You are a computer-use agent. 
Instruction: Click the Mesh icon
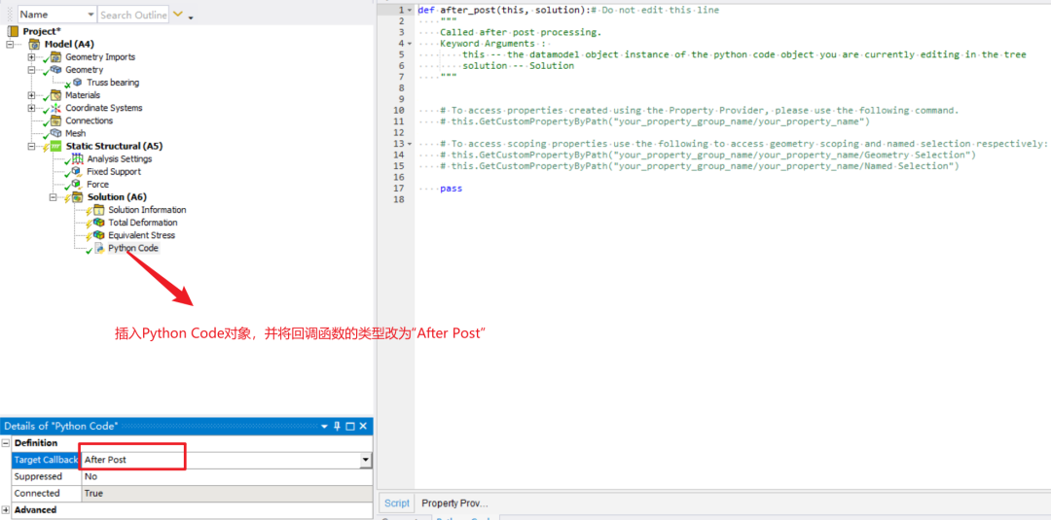coord(55,133)
